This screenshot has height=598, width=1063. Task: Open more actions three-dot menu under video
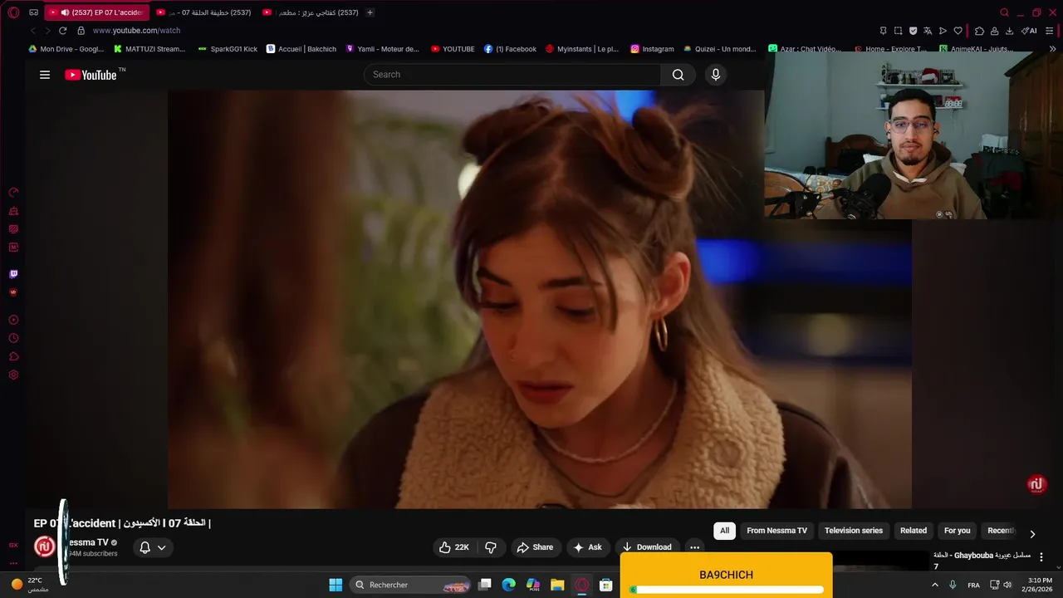(694, 547)
